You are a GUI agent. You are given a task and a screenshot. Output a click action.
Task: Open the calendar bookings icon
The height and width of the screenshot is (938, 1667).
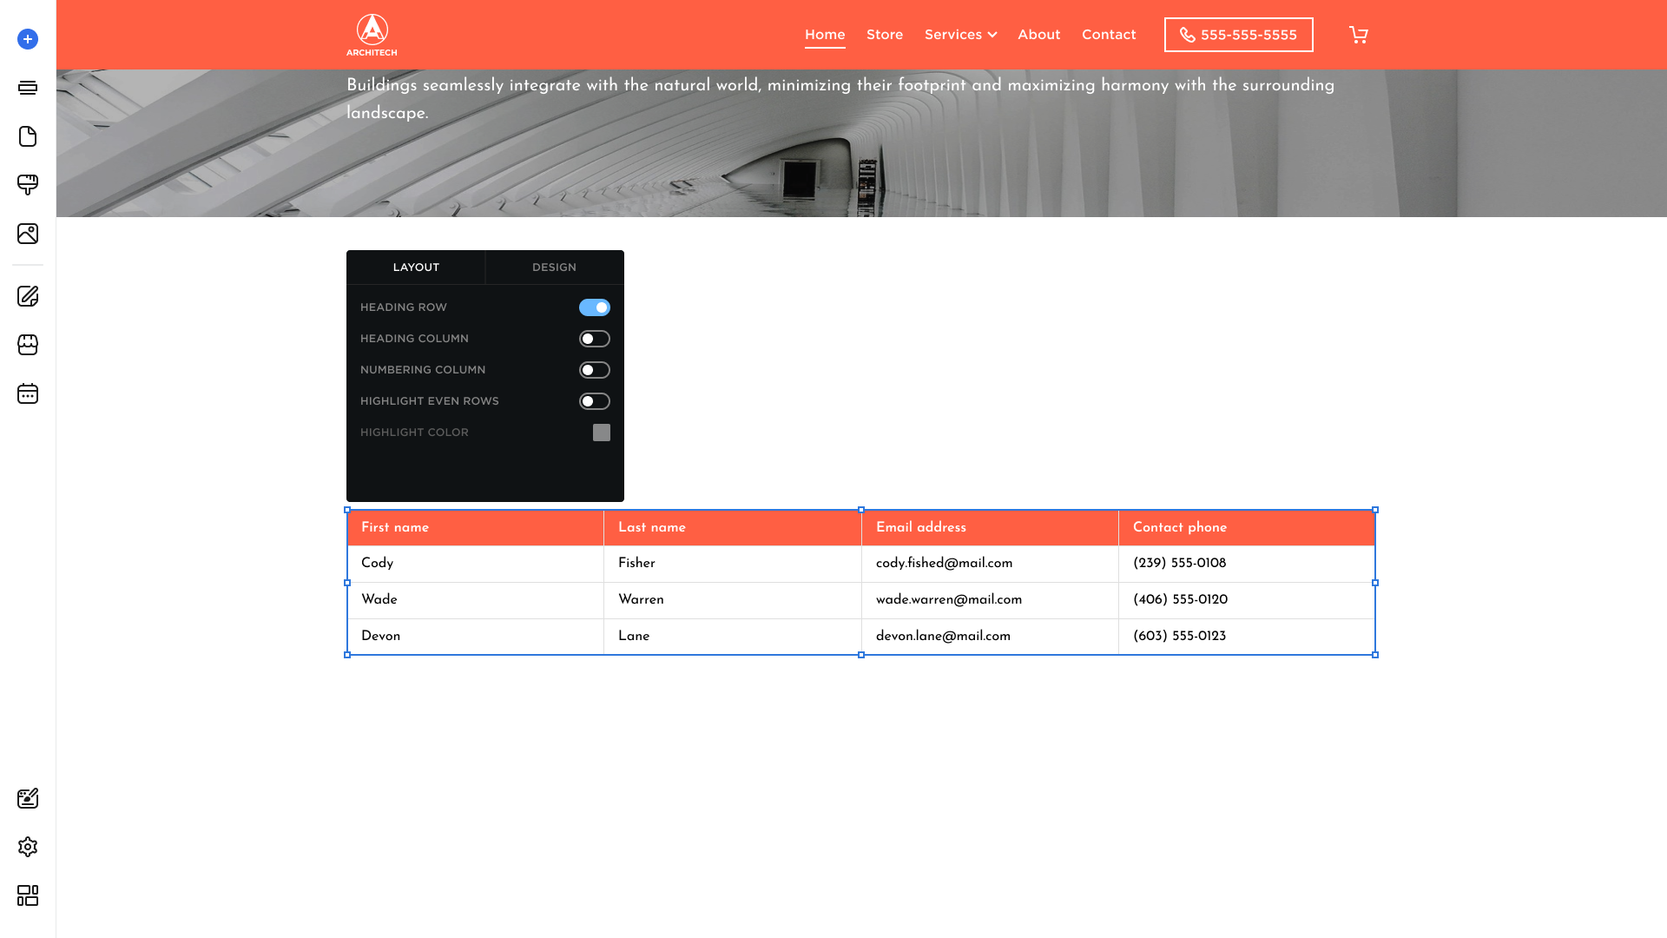28,393
